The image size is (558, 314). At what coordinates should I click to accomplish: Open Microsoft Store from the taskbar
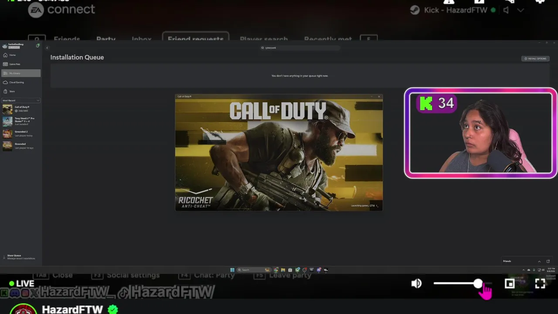pos(290,270)
